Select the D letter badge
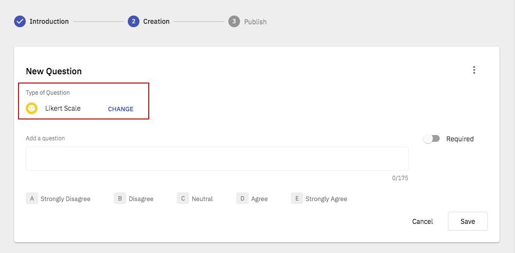515x253 pixels. tap(242, 199)
